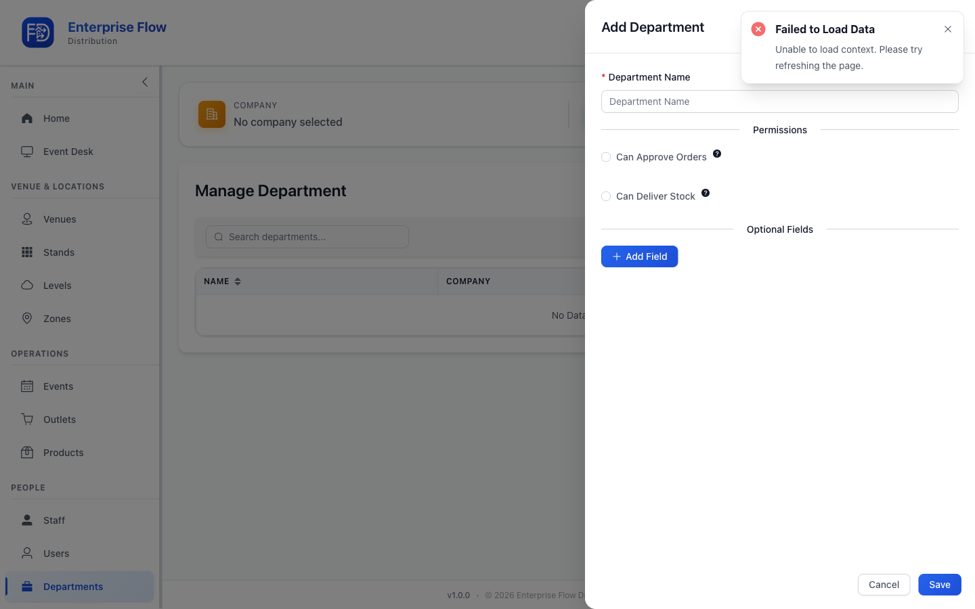Save the new department
The height and width of the screenshot is (609, 975).
940,585
